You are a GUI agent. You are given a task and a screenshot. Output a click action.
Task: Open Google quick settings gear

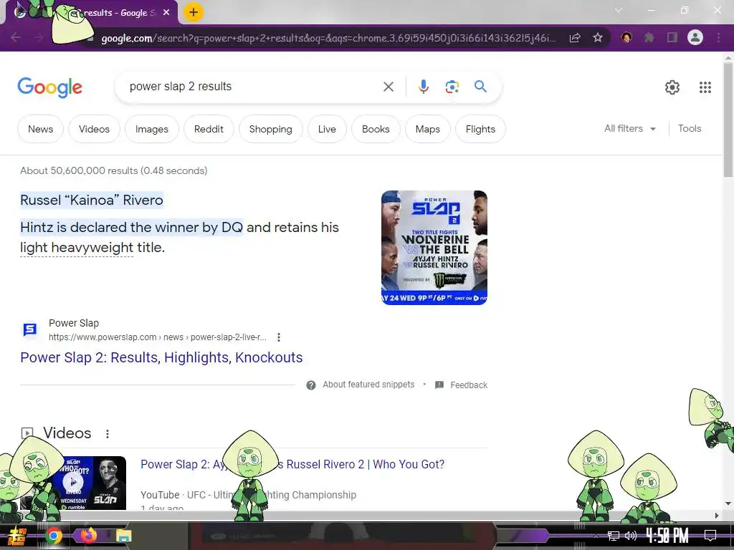pos(672,87)
